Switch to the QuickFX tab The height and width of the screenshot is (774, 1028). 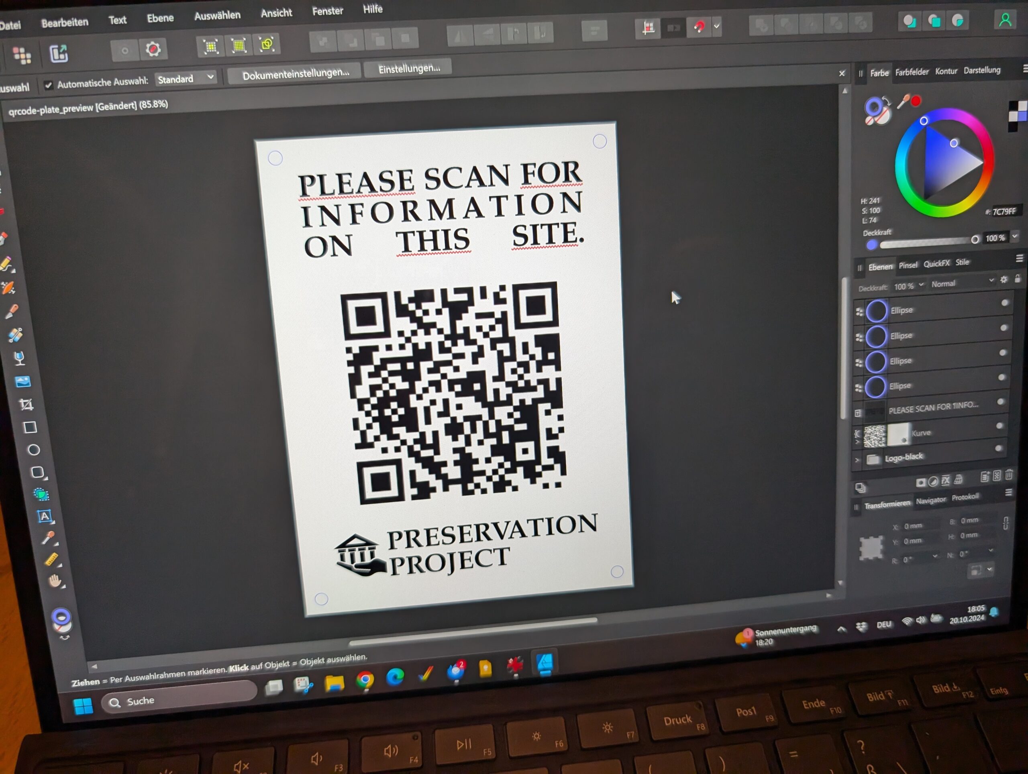pyautogui.click(x=936, y=263)
